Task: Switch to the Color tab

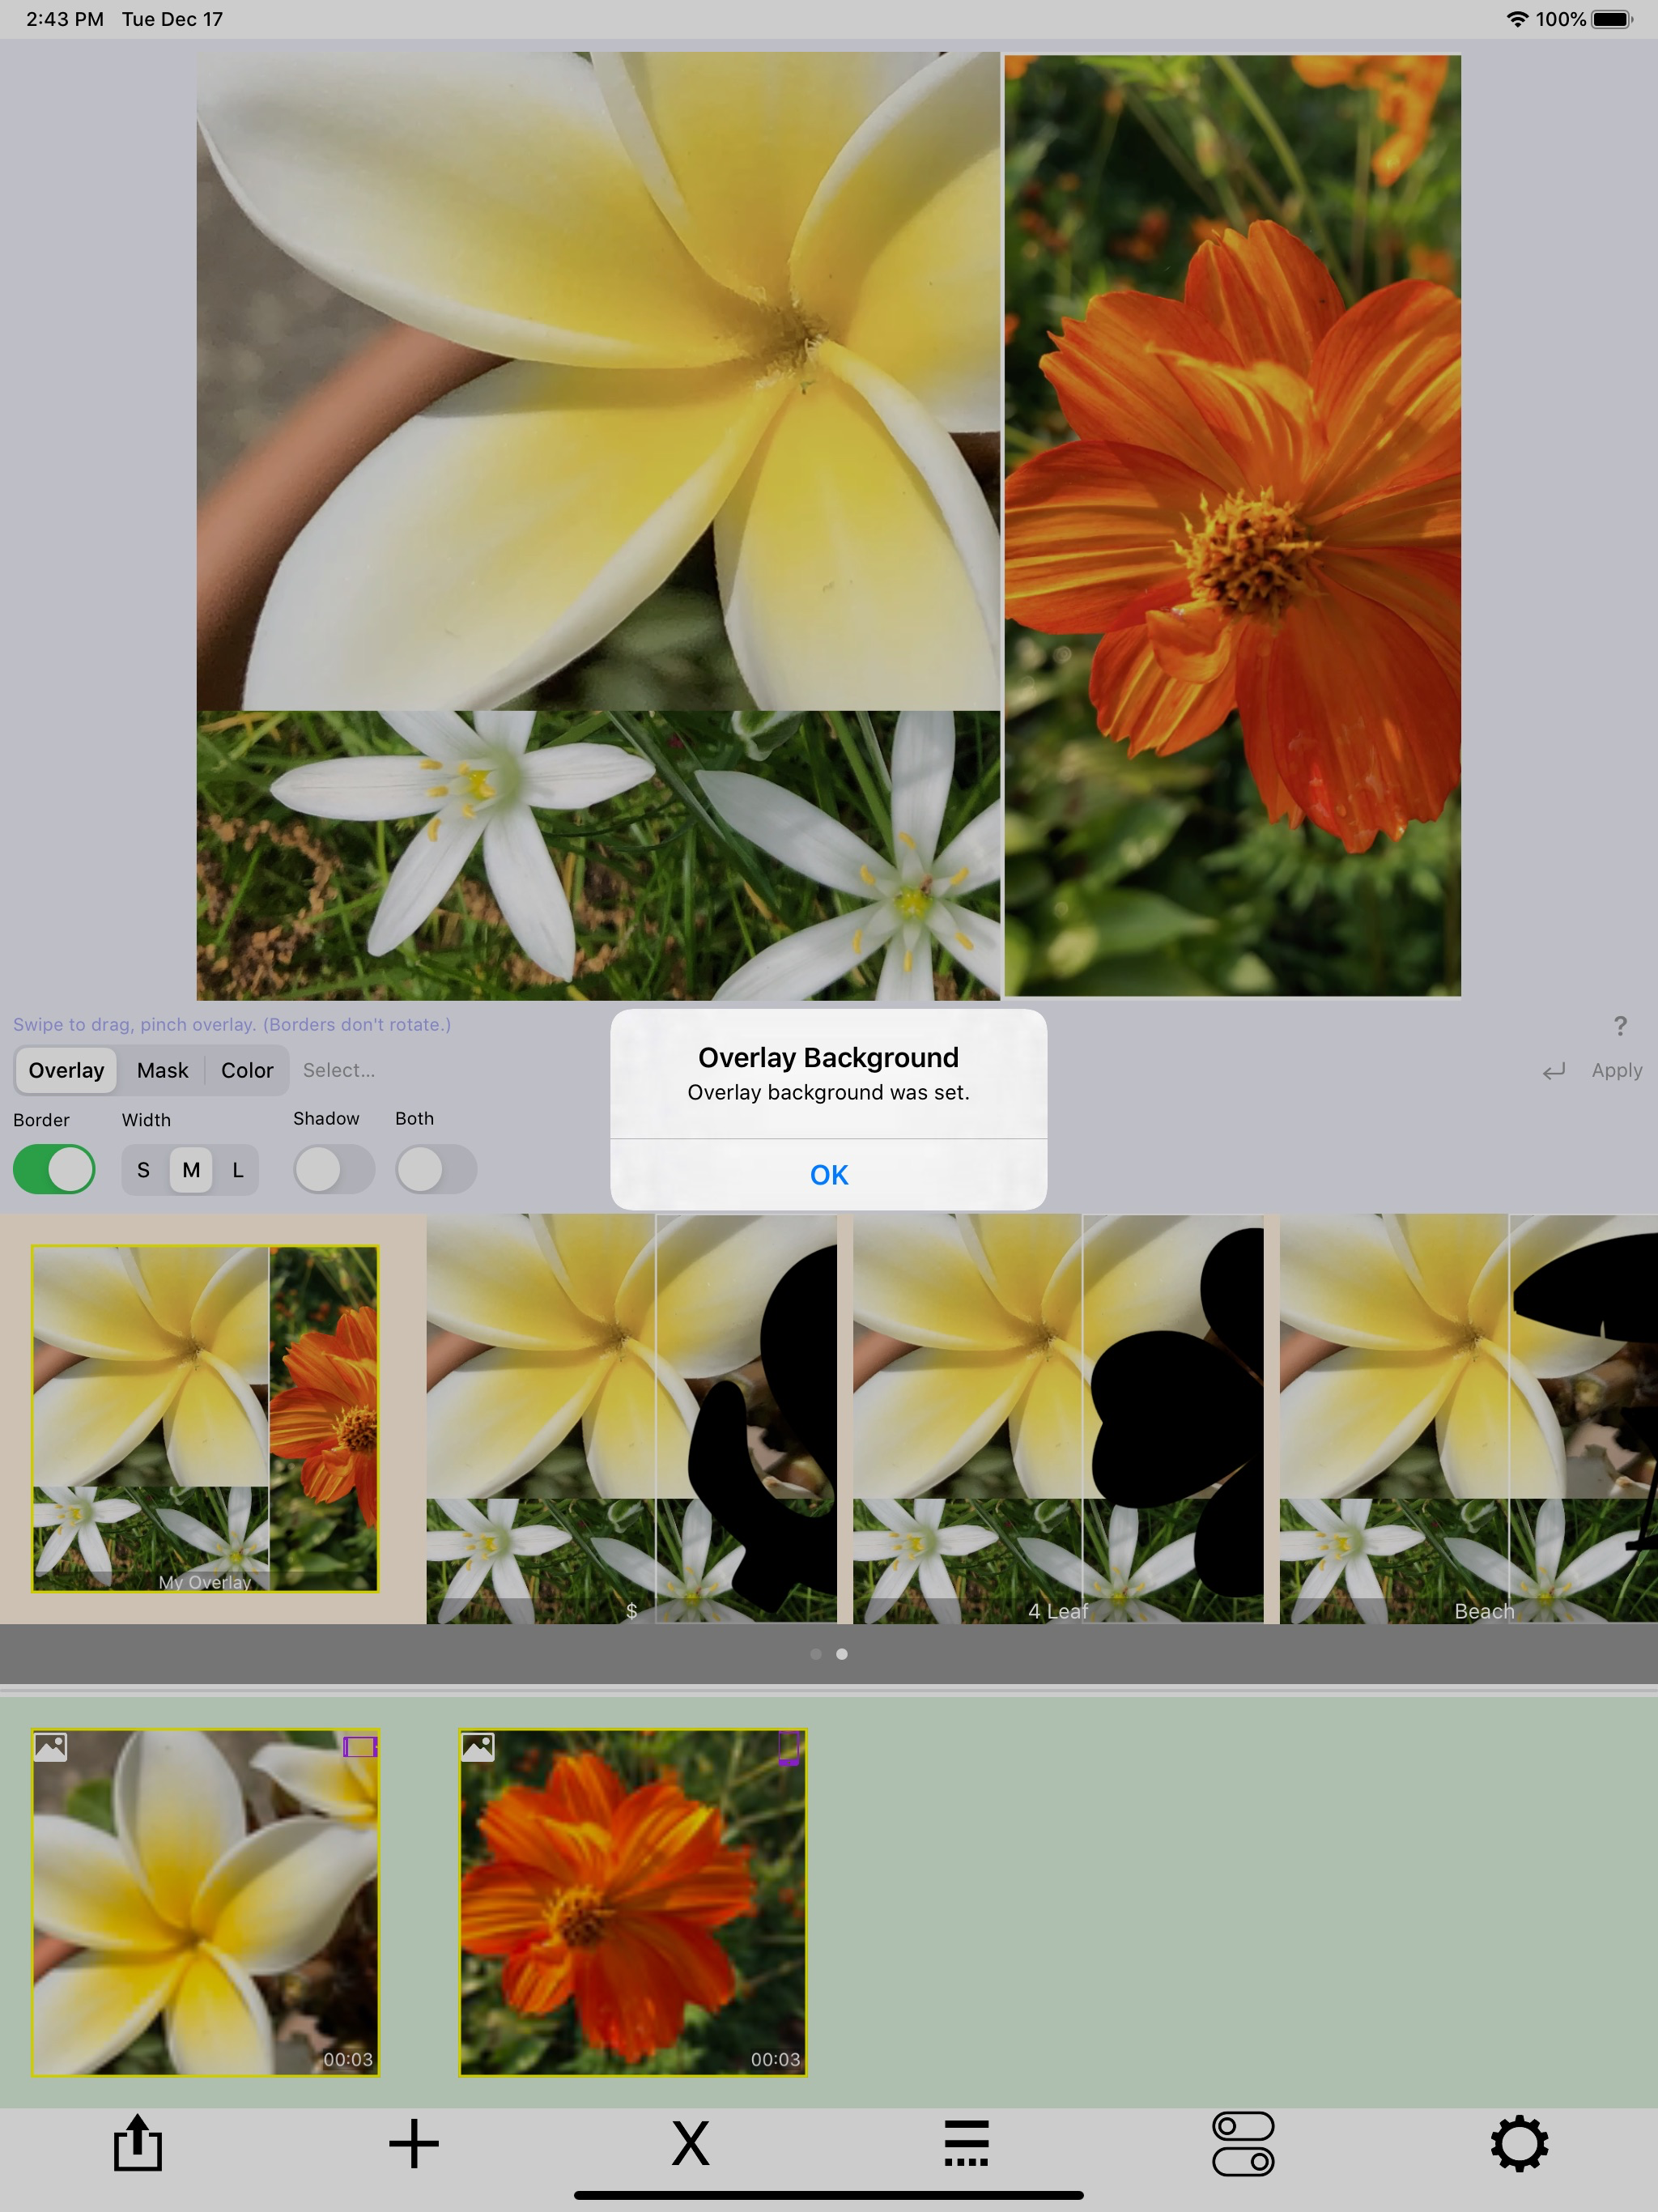Action: 247,1070
